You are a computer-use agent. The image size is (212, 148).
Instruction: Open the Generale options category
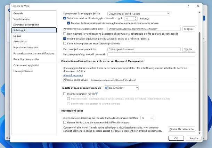[x=34, y=13]
